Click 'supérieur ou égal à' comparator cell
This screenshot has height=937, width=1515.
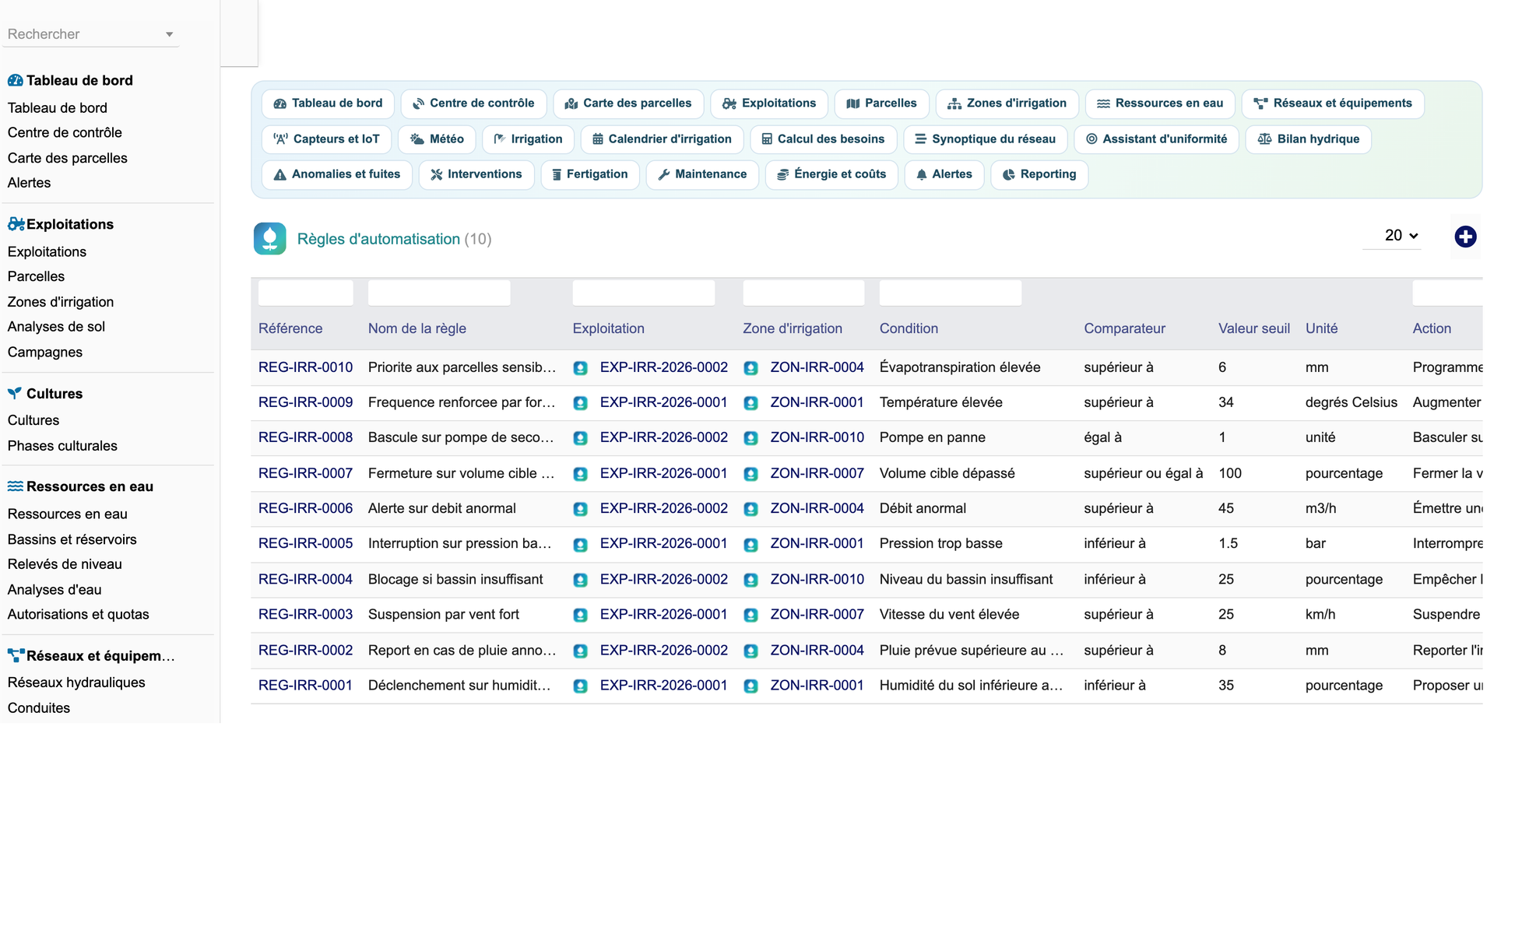[1144, 473]
